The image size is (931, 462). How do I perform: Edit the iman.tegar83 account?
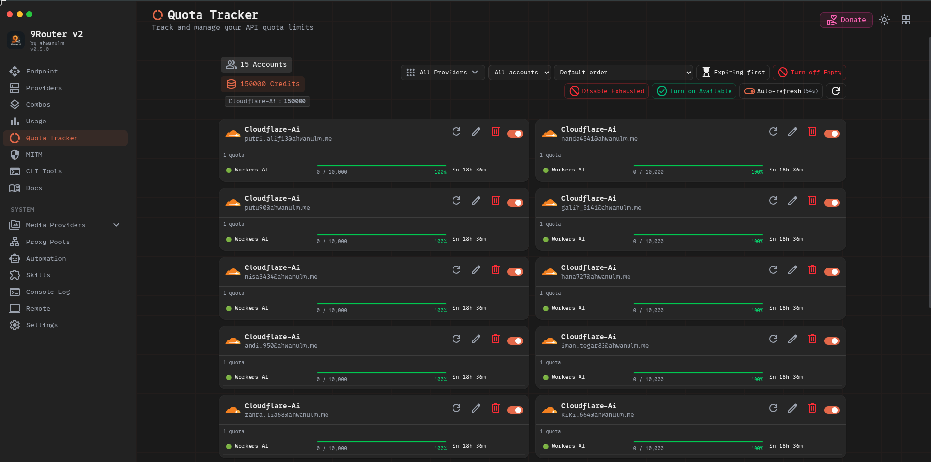(x=793, y=339)
